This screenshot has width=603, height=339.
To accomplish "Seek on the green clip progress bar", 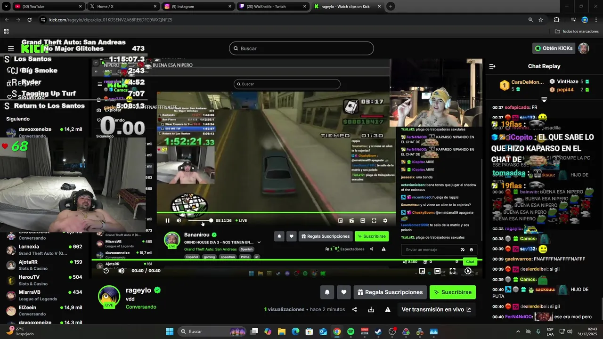I will tap(287, 260).
